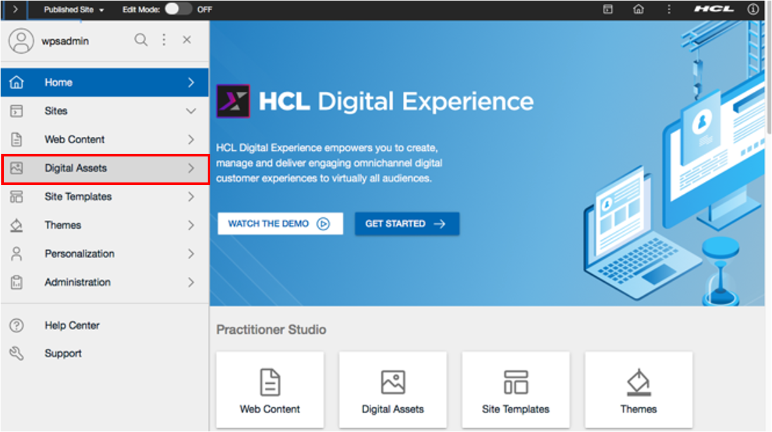Screen dimensions: 772x432
Task: Click the Home house icon in sidebar
Action: tap(16, 82)
